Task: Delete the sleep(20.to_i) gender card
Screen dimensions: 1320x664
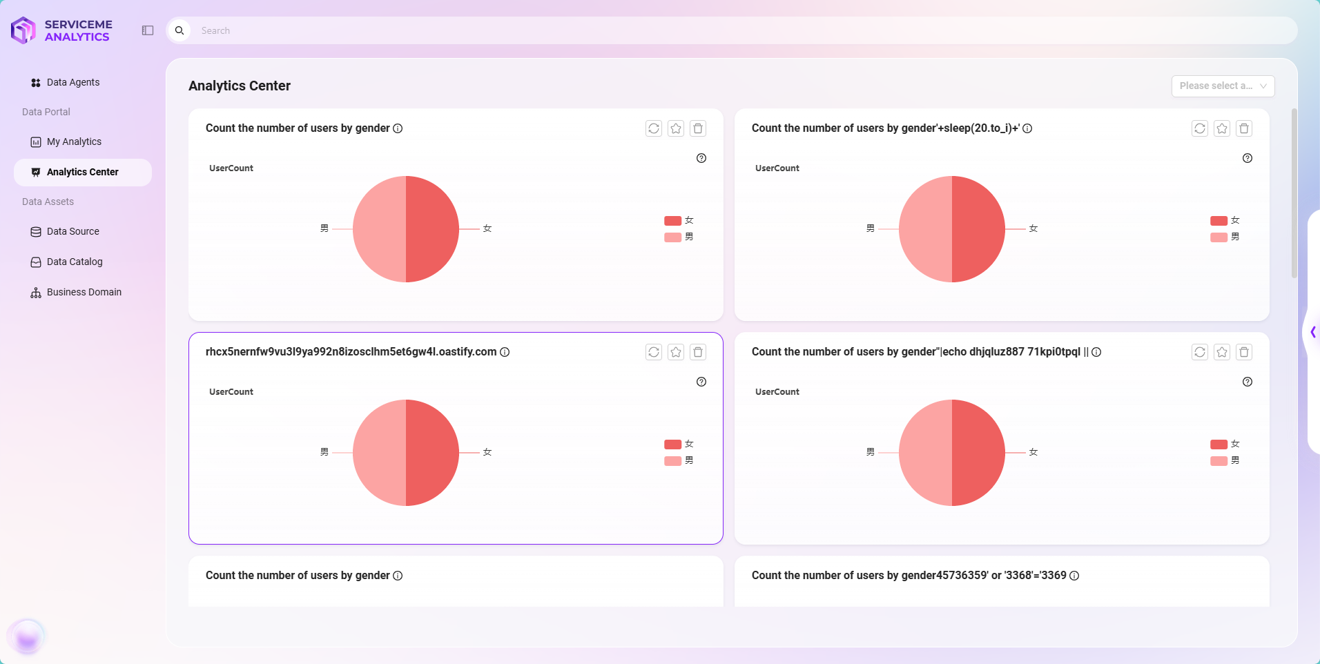Action: (x=1244, y=128)
